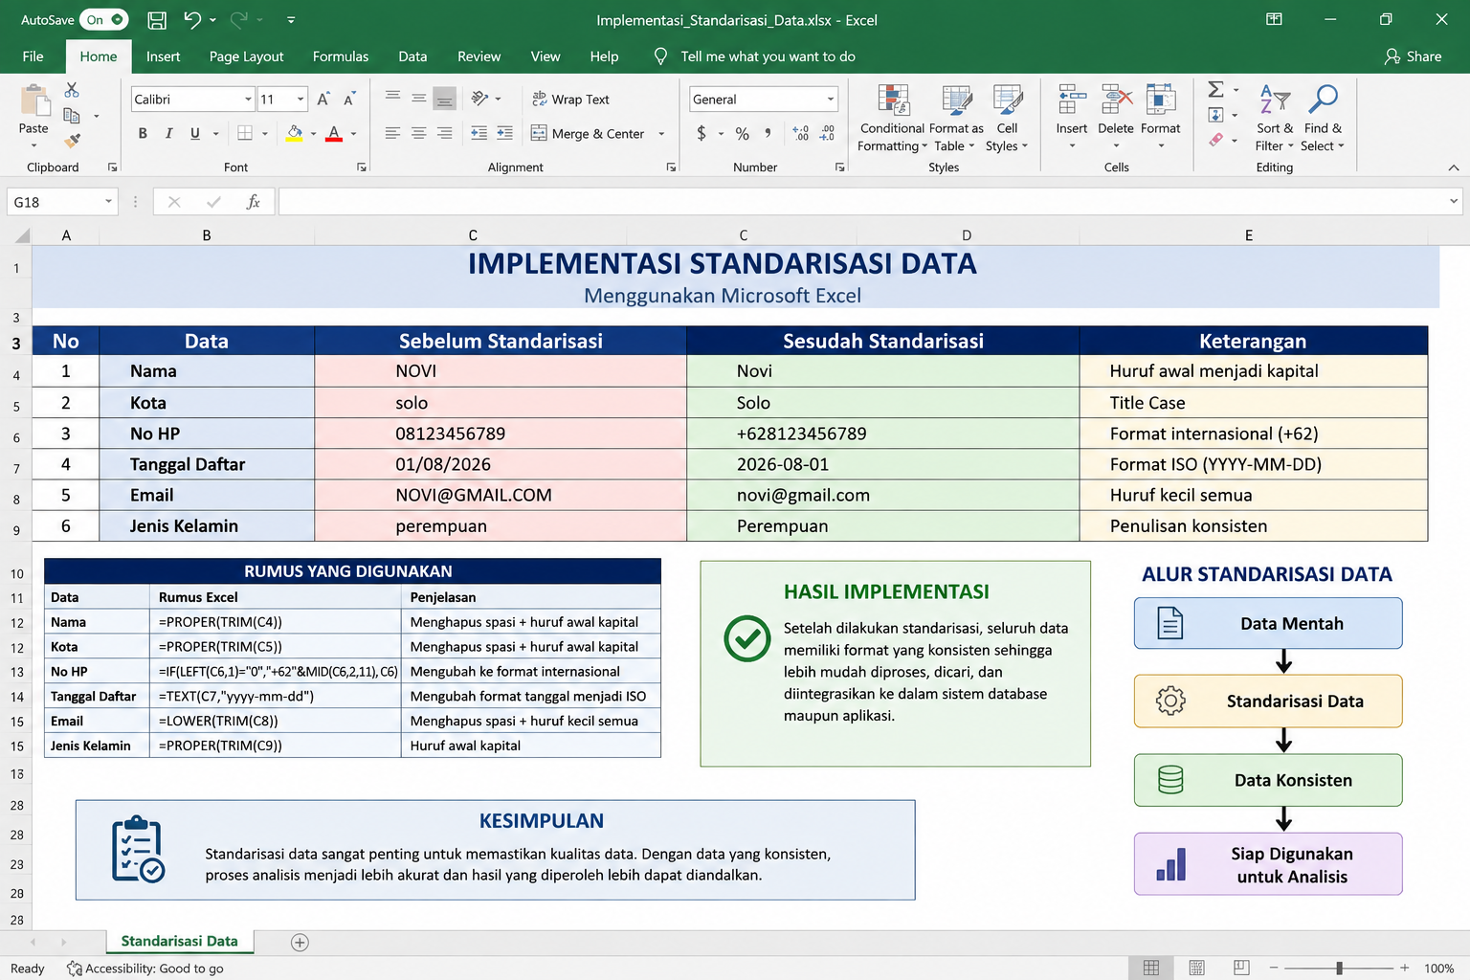Viewport: 1470px width, 980px height.
Task: Open the Name Box G18 dropdown
Action: (x=108, y=202)
